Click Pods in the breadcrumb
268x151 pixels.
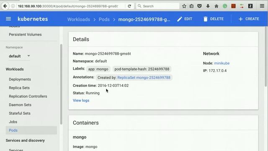tap(104, 19)
